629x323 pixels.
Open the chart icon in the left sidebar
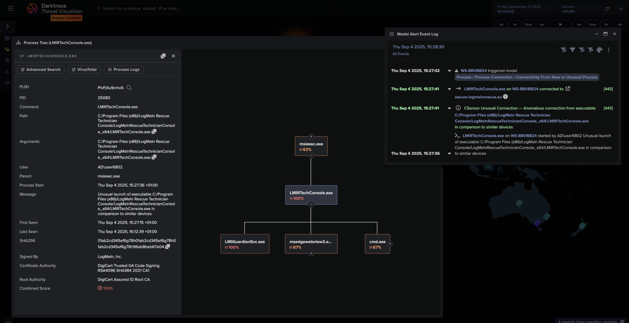pyautogui.click(x=7, y=71)
